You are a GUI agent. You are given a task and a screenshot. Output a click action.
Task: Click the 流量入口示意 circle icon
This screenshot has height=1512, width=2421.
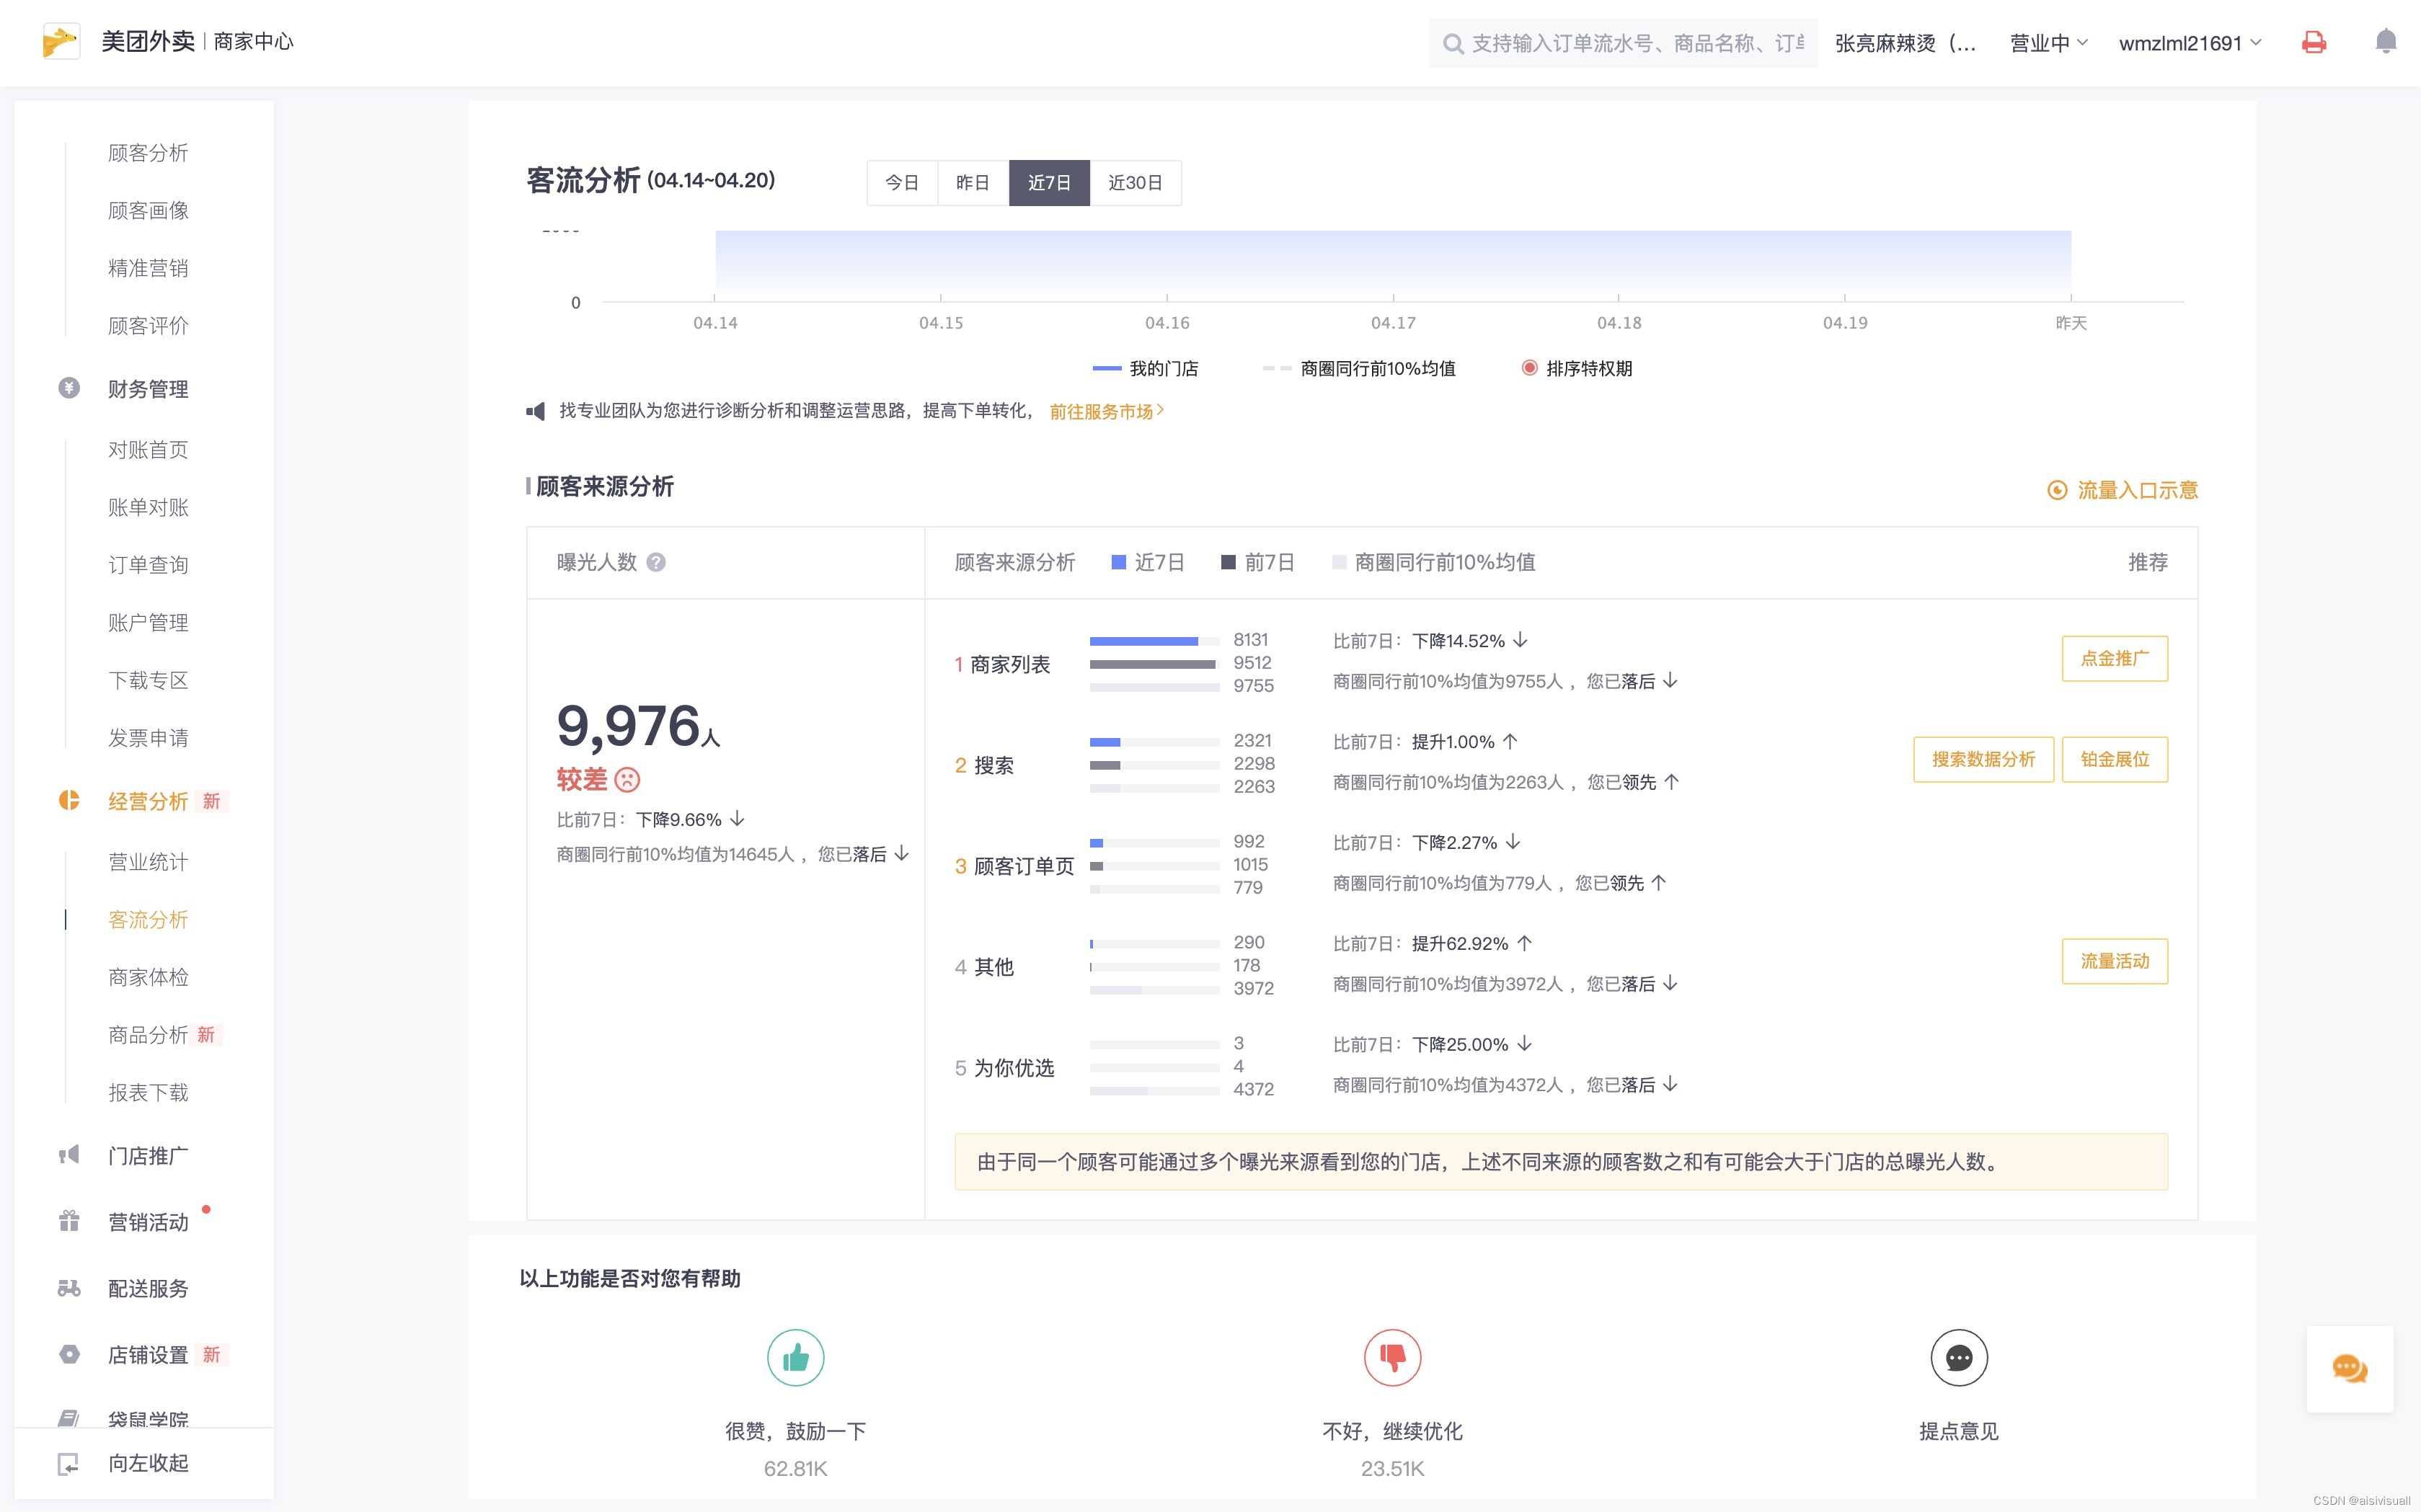(2057, 490)
